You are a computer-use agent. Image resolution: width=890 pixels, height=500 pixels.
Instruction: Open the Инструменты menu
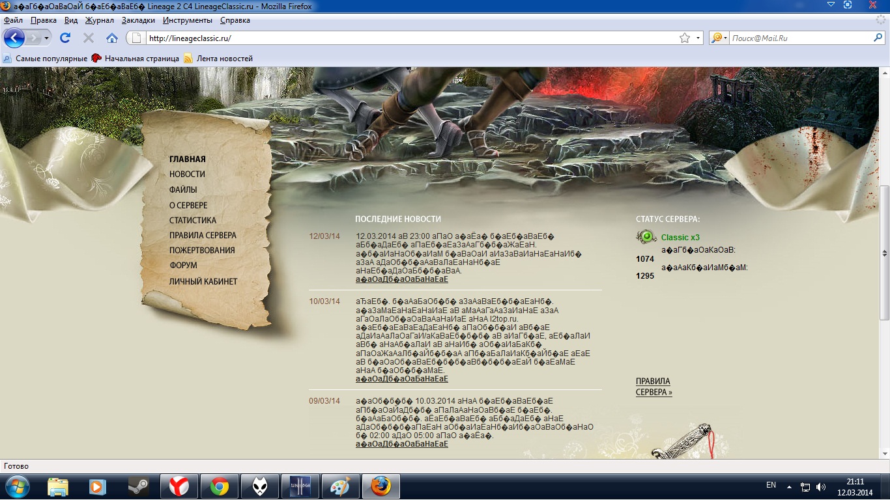tap(188, 20)
